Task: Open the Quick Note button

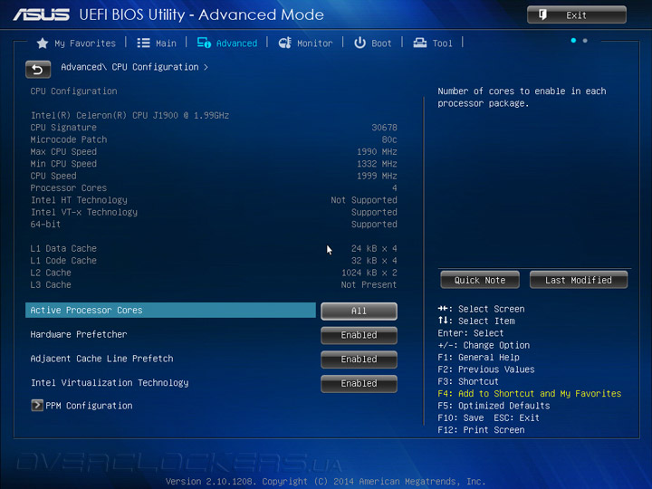Action: point(480,280)
